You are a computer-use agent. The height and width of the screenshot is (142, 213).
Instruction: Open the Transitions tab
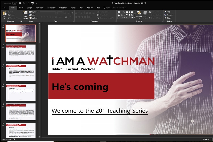click(39, 8)
